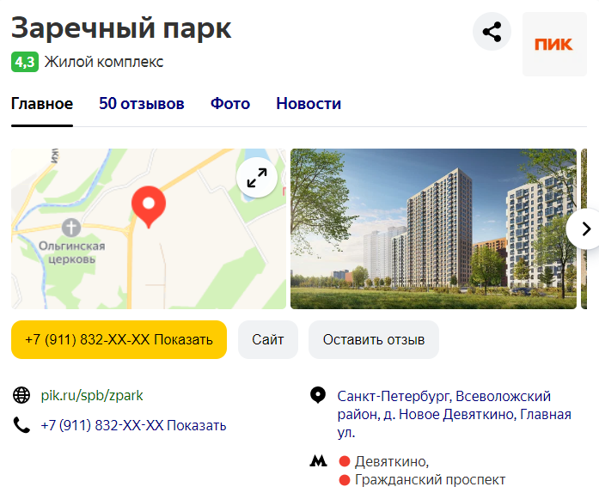Click the Девяткино metro station
This screenshot has height=499, width=599.
coord(392,461)
